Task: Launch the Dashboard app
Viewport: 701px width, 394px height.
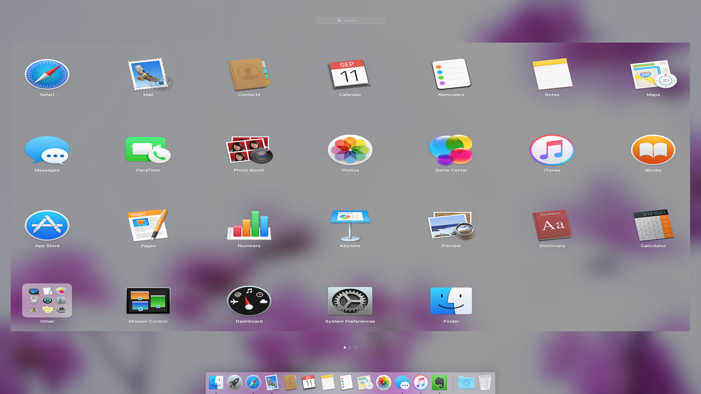Action: click(249, 301)
